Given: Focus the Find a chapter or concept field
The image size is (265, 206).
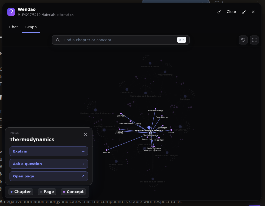Looking at the screenshot, I should (x=121, y=40).
